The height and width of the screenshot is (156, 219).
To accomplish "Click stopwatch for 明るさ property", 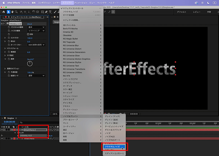I will [9, 41].
